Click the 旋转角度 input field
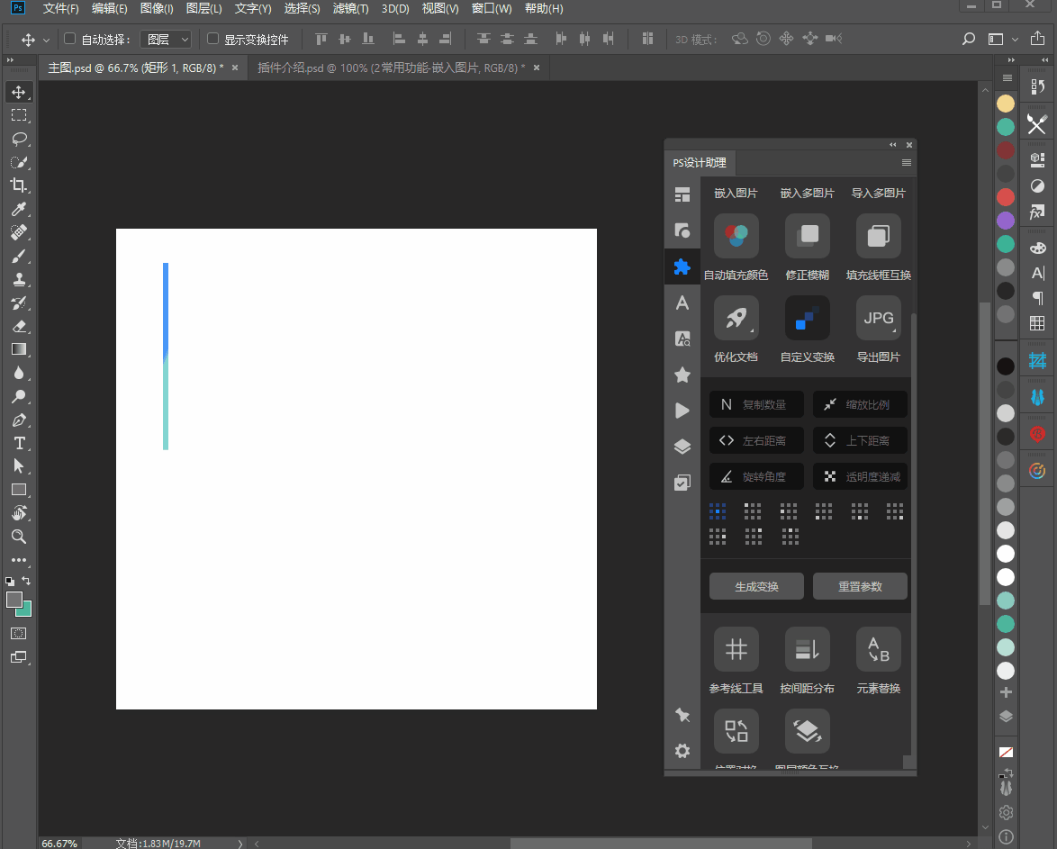The width and height of the screenshot is (1057, 849). pyautogui.click(x=756, y=477)
